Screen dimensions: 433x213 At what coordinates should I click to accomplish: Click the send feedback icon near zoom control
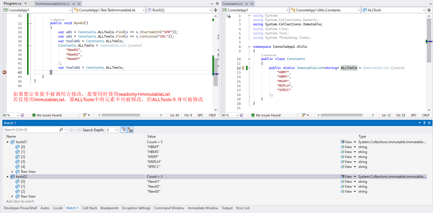click(x=22, y=115)
